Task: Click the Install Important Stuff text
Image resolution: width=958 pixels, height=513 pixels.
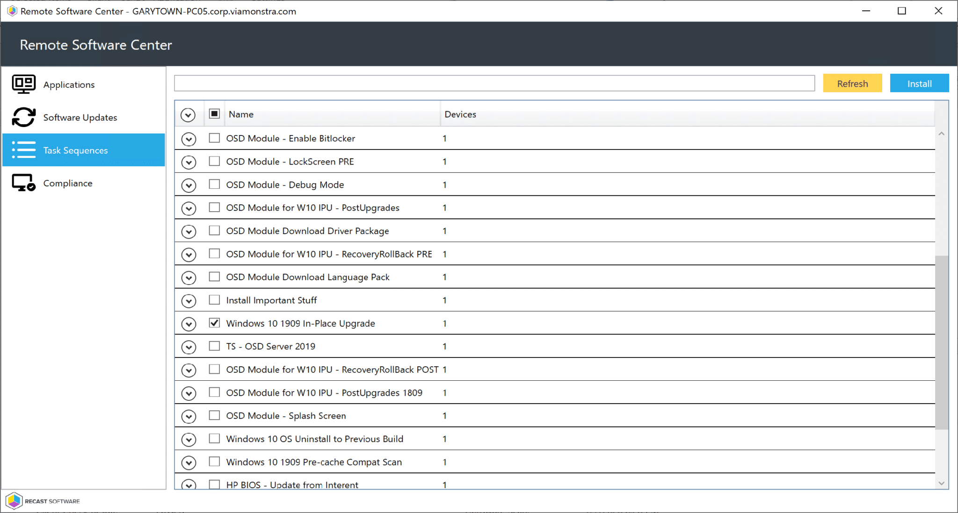Action: pyautogui.click(x=271, y=300)
